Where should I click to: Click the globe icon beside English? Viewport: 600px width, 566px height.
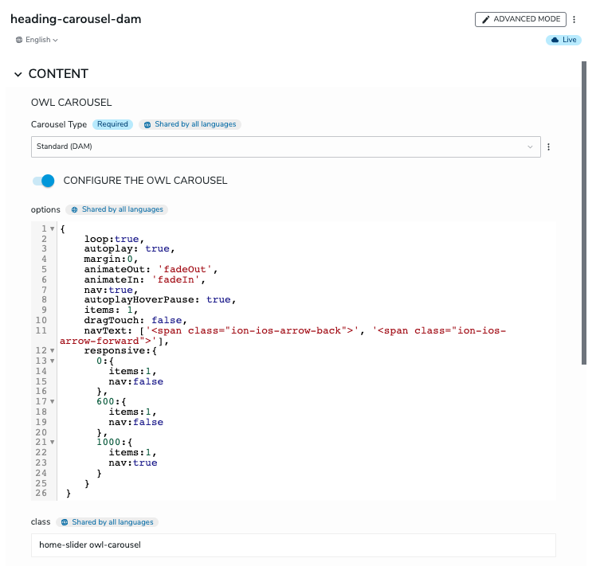point(19,40)
